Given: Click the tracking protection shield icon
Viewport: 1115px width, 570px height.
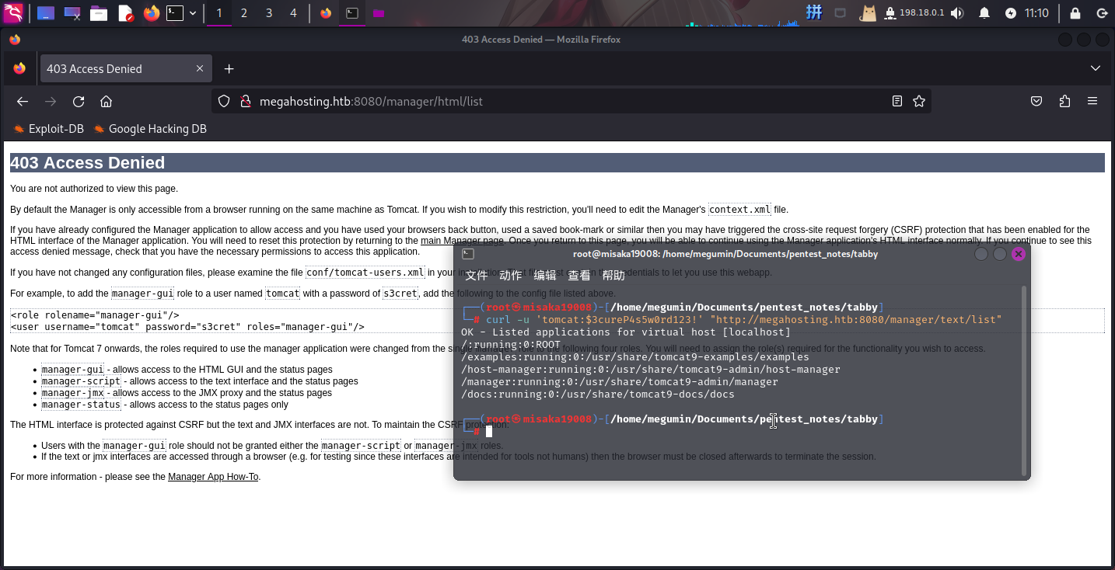Looking at the screenshot, I should [224, 101].
